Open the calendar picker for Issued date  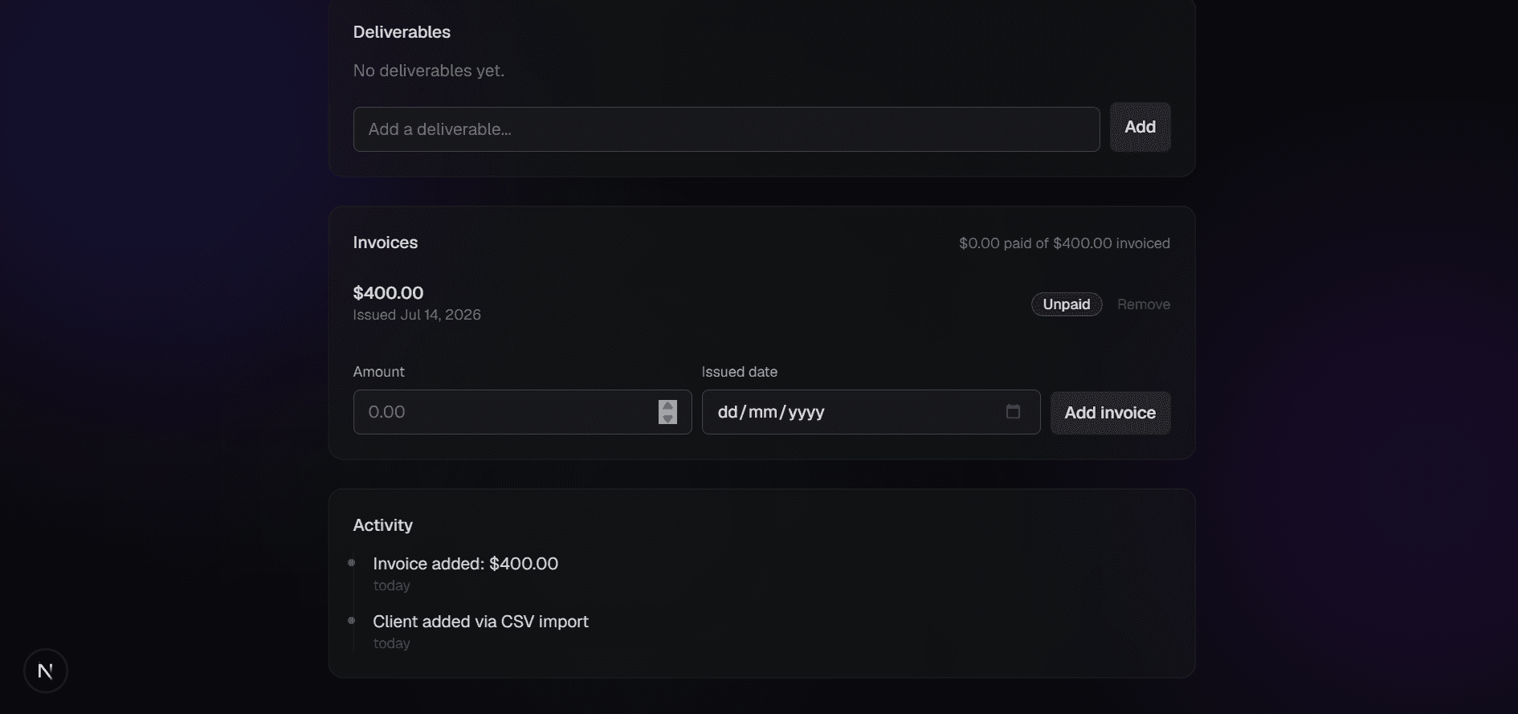click(1013, 411)
